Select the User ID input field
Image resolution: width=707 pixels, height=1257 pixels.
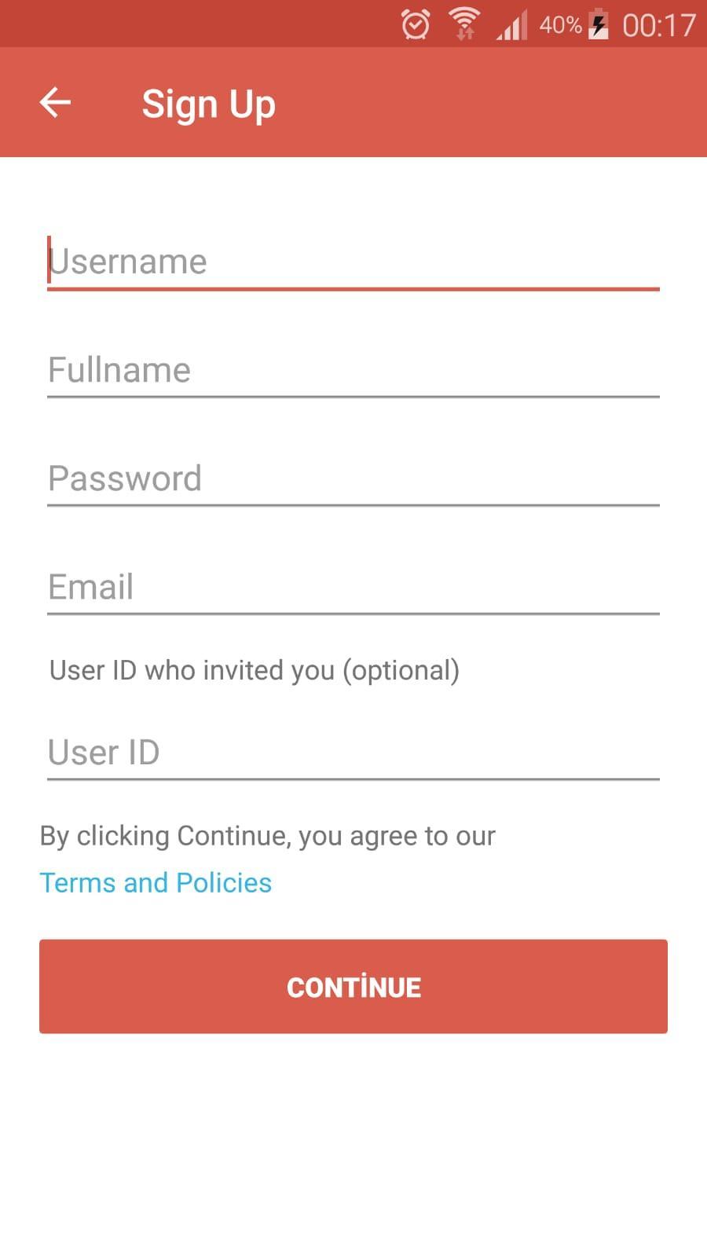pos(353,753)
